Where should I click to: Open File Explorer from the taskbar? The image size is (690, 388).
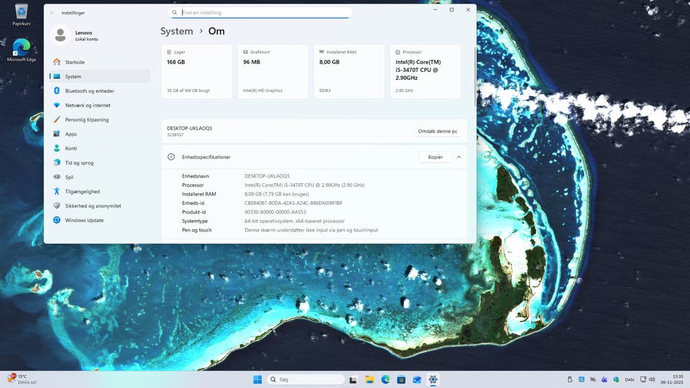369,379
